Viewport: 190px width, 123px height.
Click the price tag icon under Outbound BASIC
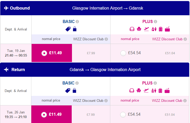[68, 29]
